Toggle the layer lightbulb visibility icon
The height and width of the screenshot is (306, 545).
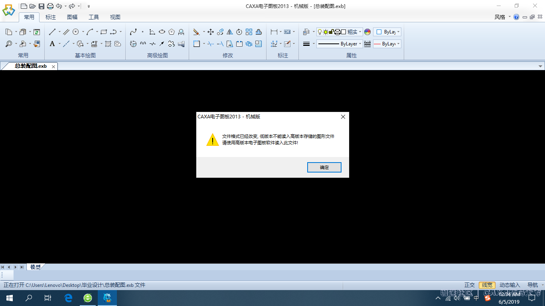pos(320,32)
